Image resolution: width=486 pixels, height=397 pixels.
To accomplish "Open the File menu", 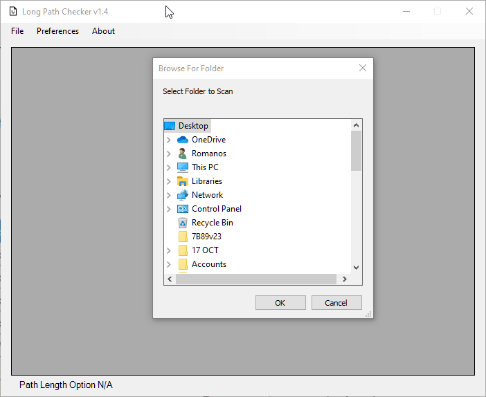I will pyautogui.click(x=17, y=31).
